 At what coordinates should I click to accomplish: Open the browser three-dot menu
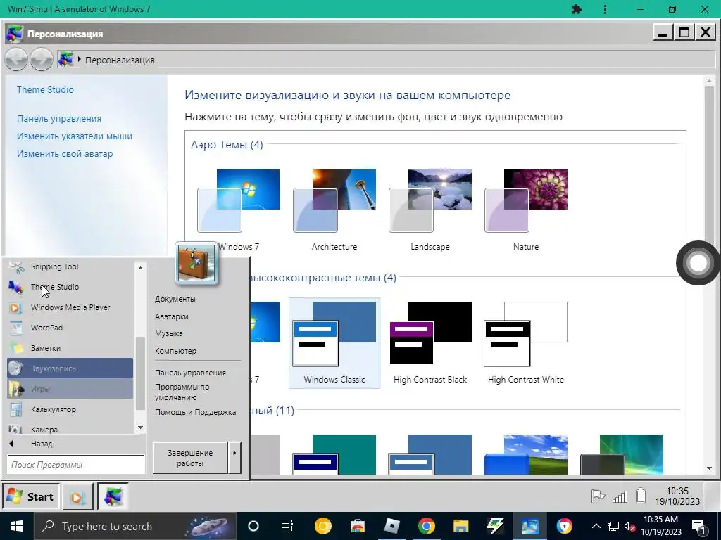click(x=605, y=9)
